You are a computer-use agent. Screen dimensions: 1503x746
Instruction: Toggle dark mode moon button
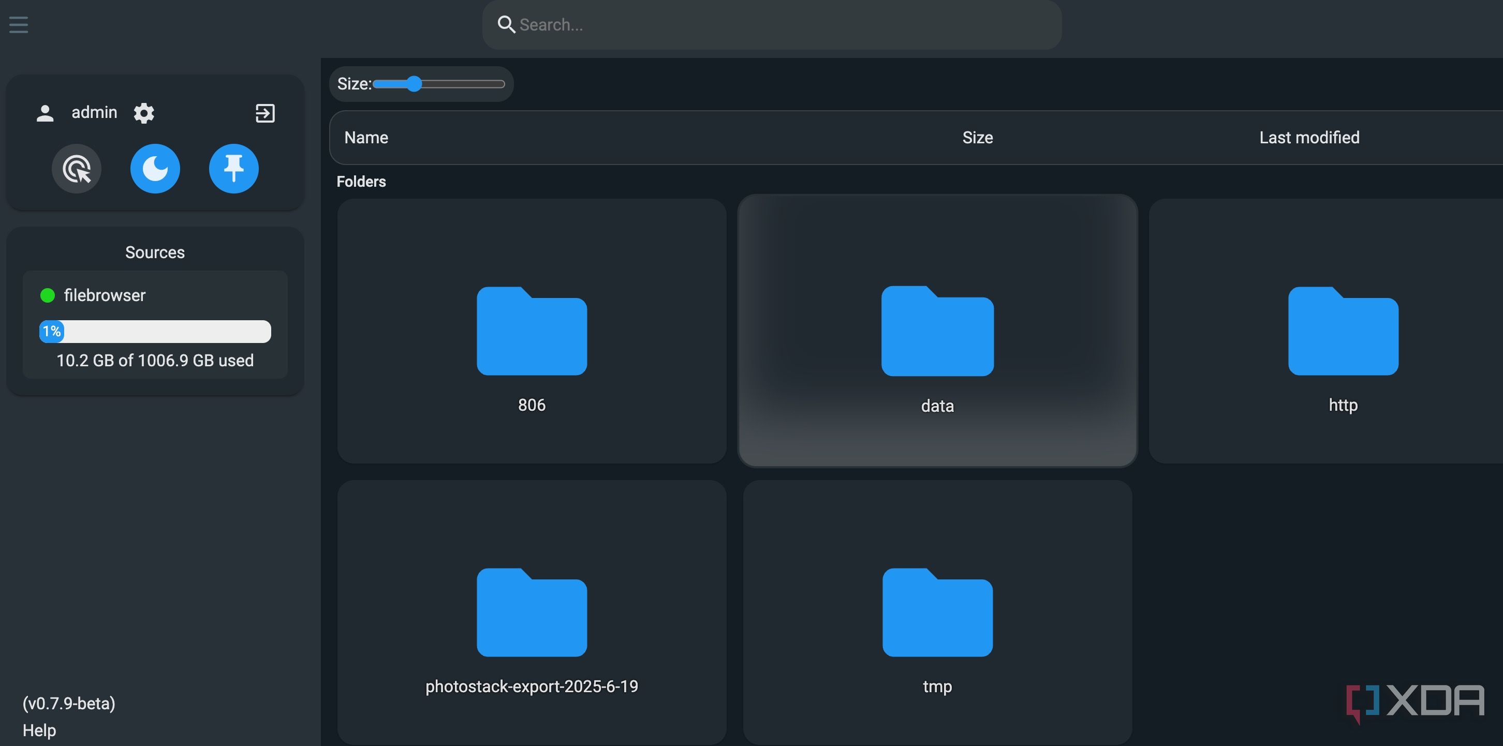click(x=155, y=169)
